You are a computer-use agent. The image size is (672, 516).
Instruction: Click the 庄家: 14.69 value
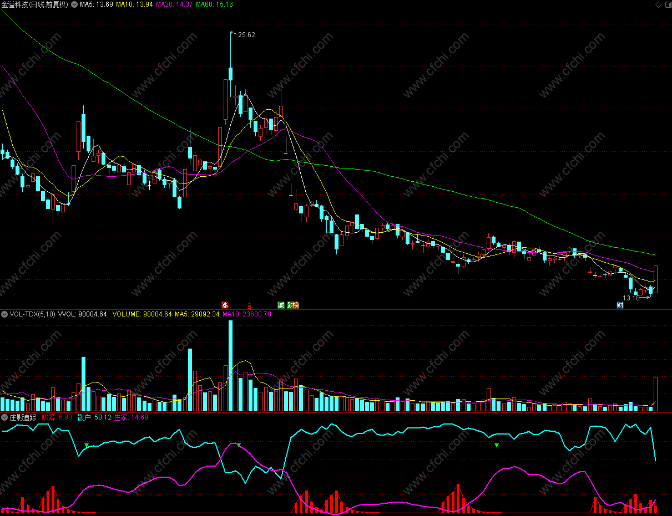[x=131, y=417]
